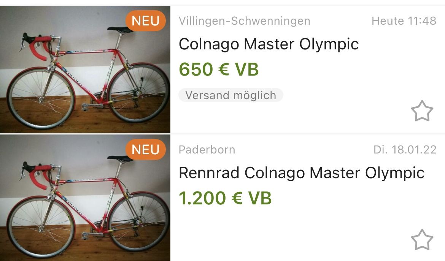Click the saddle in the first listing photo

tap(122, 29)
